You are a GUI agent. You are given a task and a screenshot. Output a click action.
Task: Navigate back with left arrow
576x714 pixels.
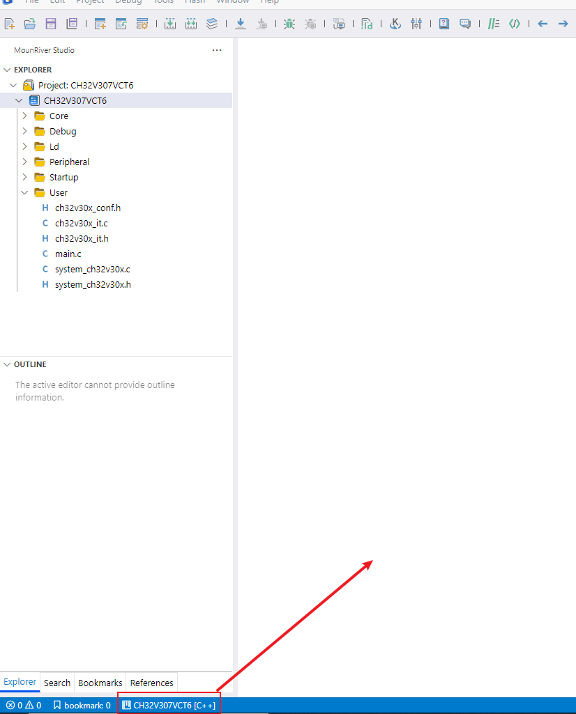543,24
